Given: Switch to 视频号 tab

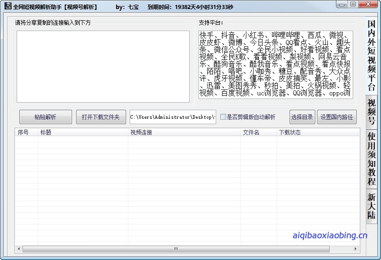Looking at the screenshot, I should pyautogui.click(x=371, y=112).
